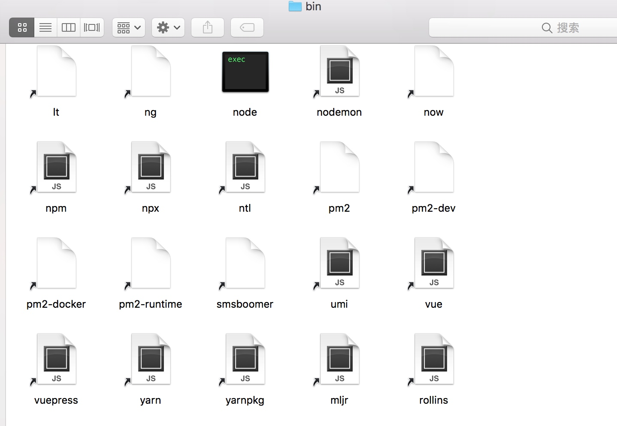617x426 pixels.
Task: Select the now alias file icon
Action: click(x=434, y=72)
